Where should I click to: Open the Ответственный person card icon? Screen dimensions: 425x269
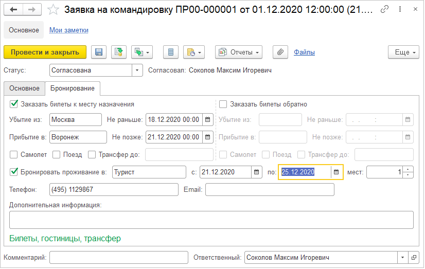(414, 257)
